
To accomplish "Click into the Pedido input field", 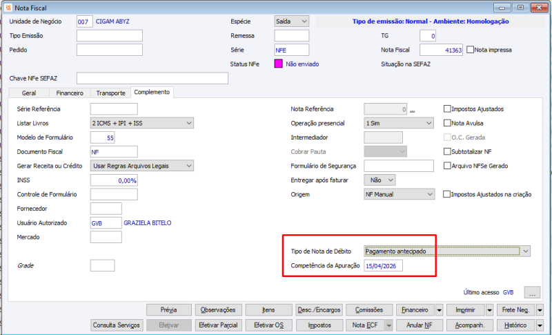I will pyautogui.click(x=110, y=50).
